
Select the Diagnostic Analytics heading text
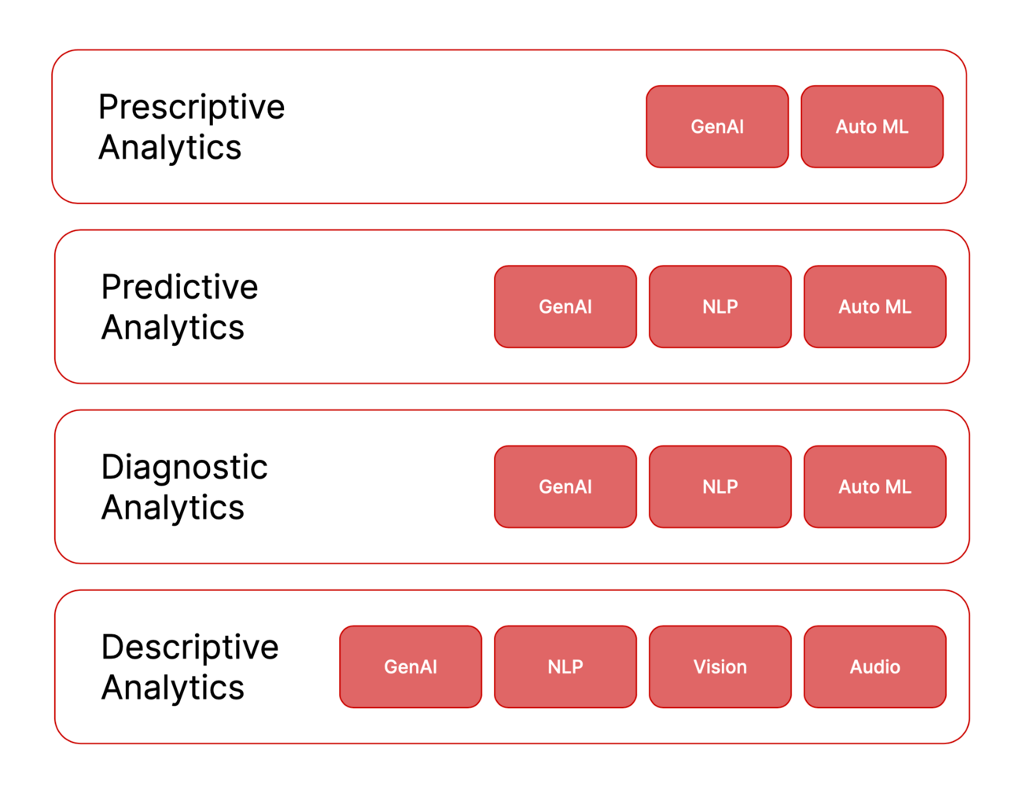pos(184,486)
